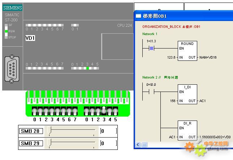The image size is (233, 160).
Task: Click the lit green input LED 3
Action: coord(88,68)
